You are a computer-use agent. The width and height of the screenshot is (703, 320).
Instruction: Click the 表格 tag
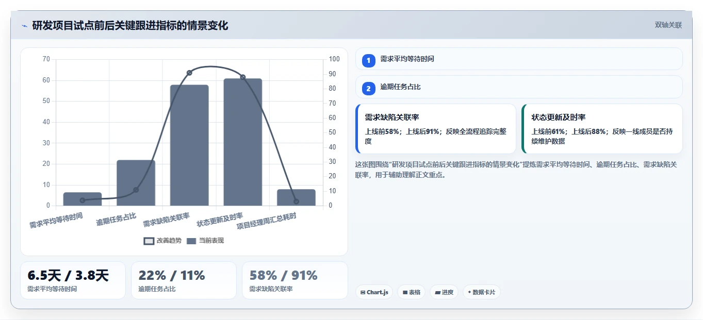pyautogui.click(x=411, y=292)
